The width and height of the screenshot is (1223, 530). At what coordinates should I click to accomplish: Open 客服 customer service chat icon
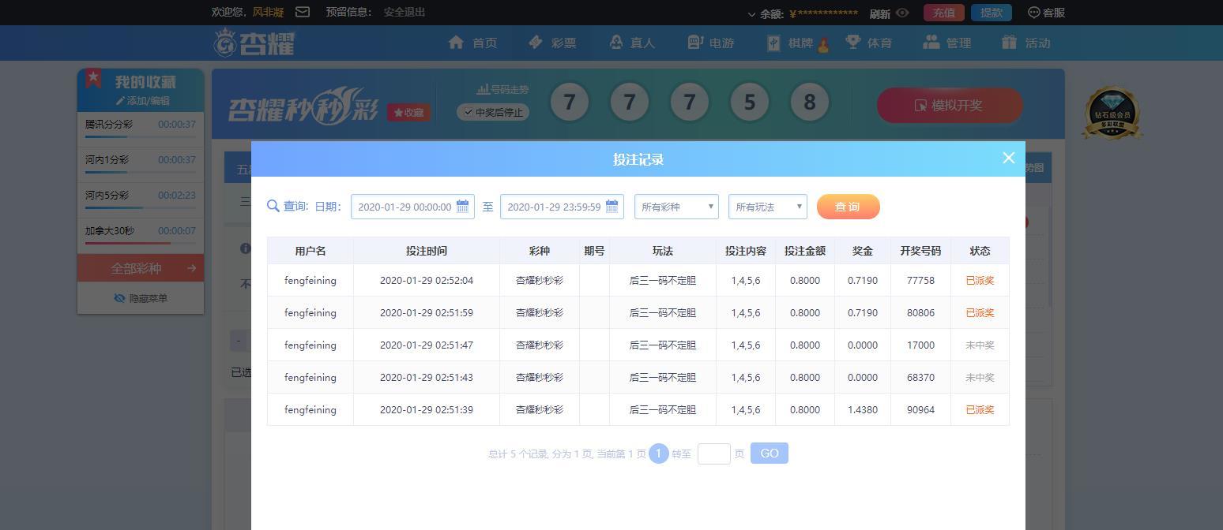[1033, 13]
